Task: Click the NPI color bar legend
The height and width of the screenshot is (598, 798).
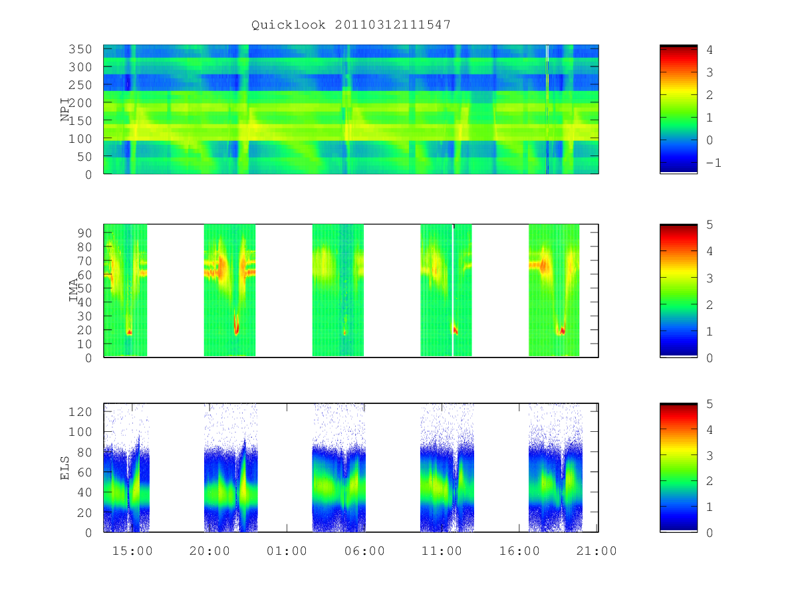Action: coord(678,110)
